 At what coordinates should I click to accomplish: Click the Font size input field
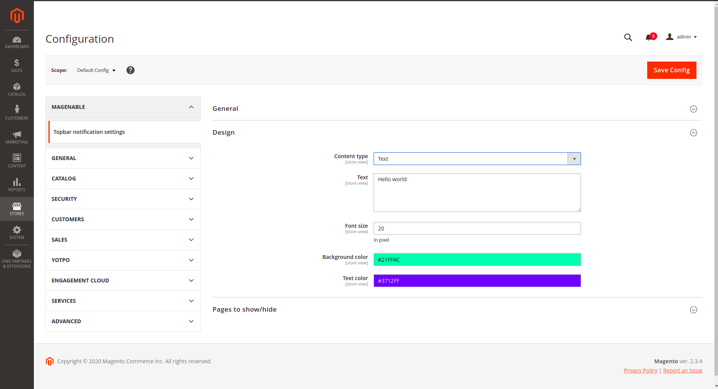[477, 229]
